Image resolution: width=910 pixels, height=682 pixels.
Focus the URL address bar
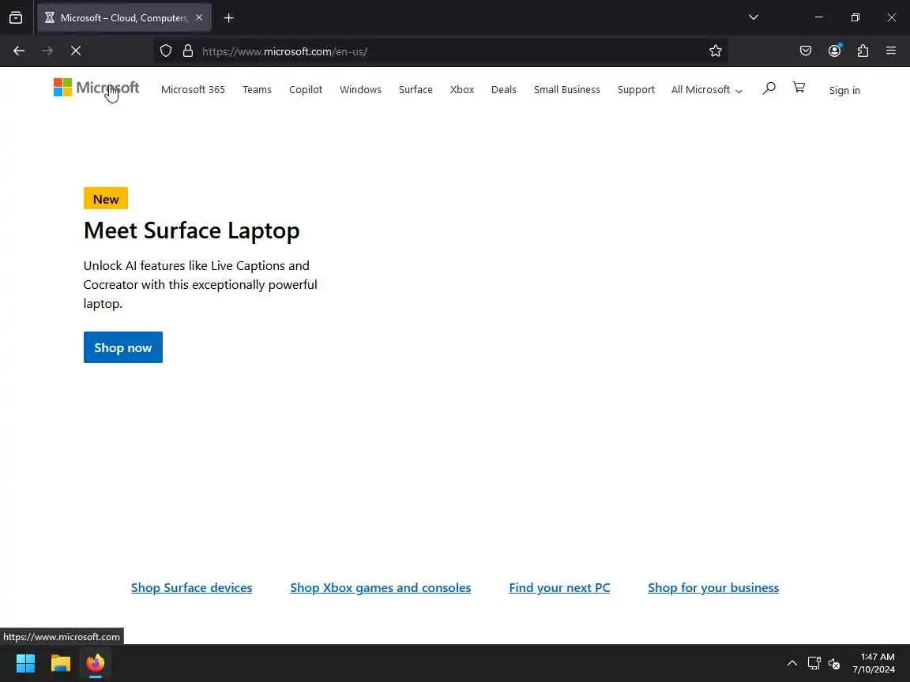441,51
